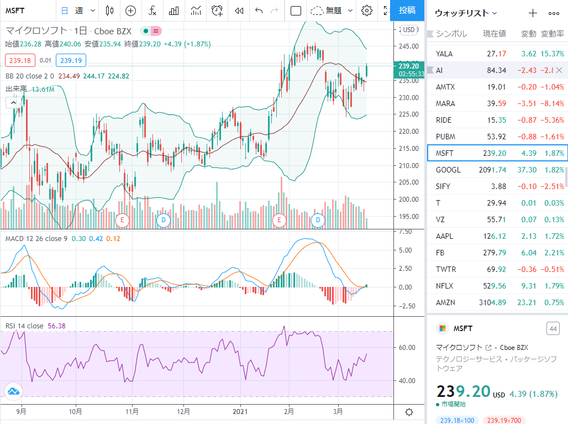Viewport: 568px width, 424px height.
Task: Select GOOGL in the watchlist
Action: pos(497,170)
